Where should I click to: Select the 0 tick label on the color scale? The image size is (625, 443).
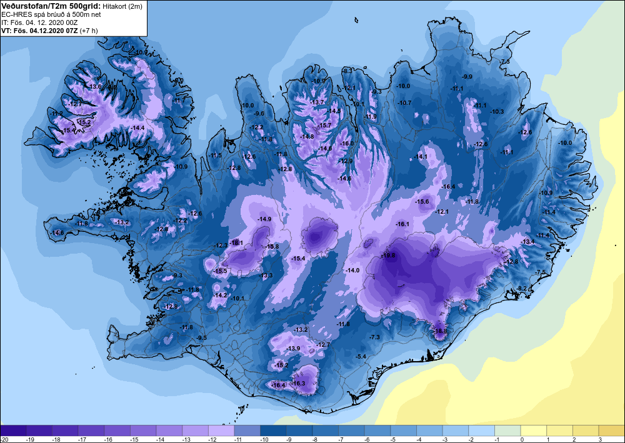coord(521,439)
